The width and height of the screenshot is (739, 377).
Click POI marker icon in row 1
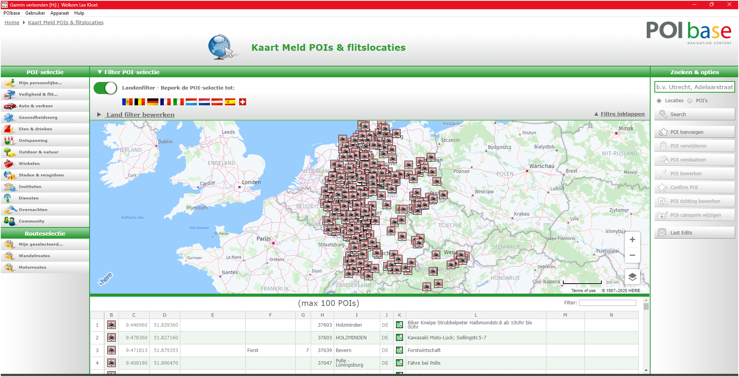coord(112,325)
